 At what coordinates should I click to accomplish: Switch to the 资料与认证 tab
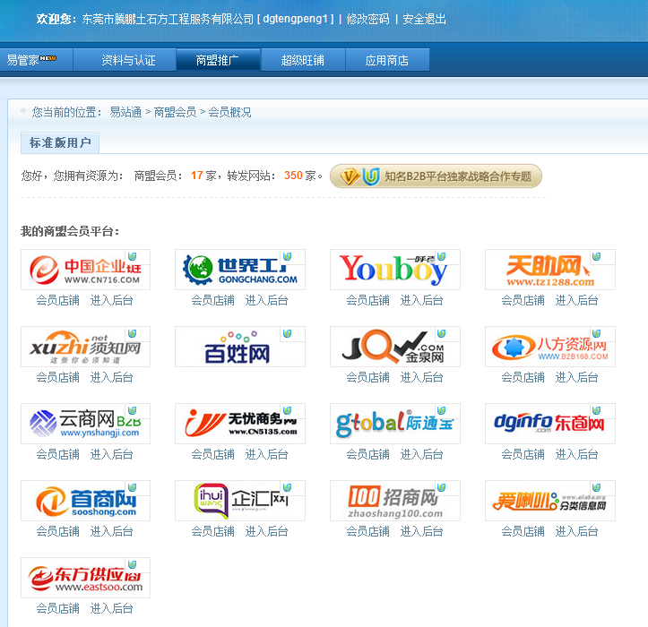(128, 60)
